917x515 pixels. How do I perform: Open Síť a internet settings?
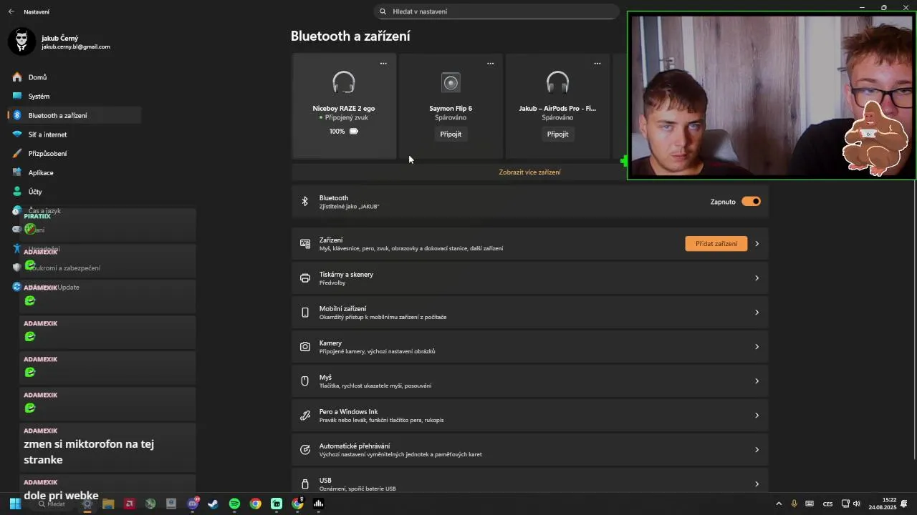75,134
